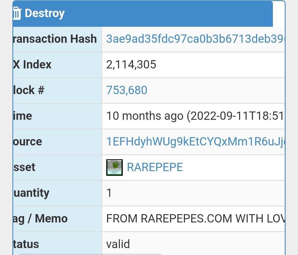This screenshot has width=298, height=255.
Task: Click the 'ag / Memo' row label
Action: click(x=40, y=219)
